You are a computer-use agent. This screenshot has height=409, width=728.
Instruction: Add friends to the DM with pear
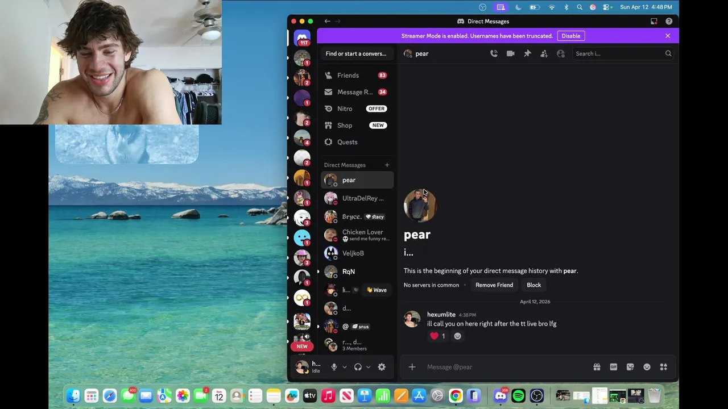coord(544,53)
